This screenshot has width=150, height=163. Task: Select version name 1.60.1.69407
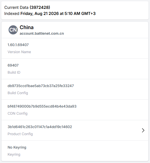[18, 45]
